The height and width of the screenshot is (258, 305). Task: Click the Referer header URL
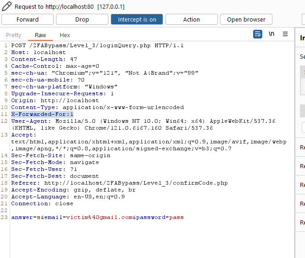pos(136,183)
